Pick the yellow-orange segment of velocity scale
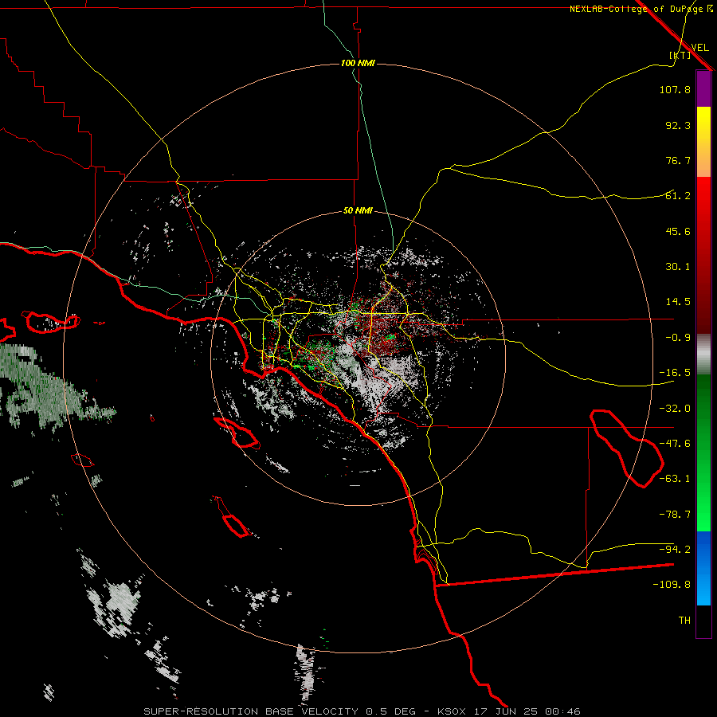The height and width of the screenshot is (717, 717). [703, 142]
